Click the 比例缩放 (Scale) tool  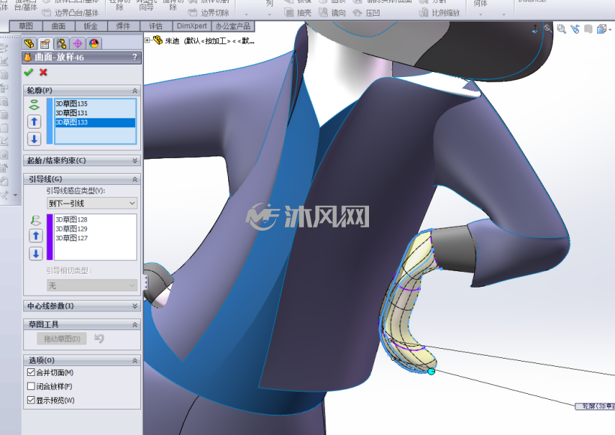439,13
